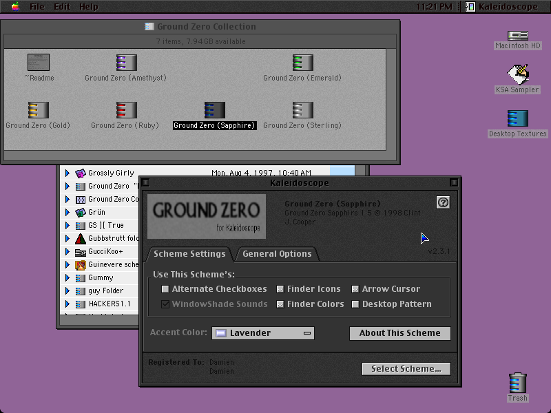
Task: Click the "7 items, 7.94 GB available" status text
Action: [200, 41]
